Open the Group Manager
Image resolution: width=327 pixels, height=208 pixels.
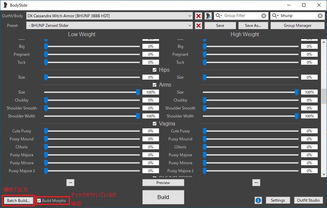coord(297,25)
